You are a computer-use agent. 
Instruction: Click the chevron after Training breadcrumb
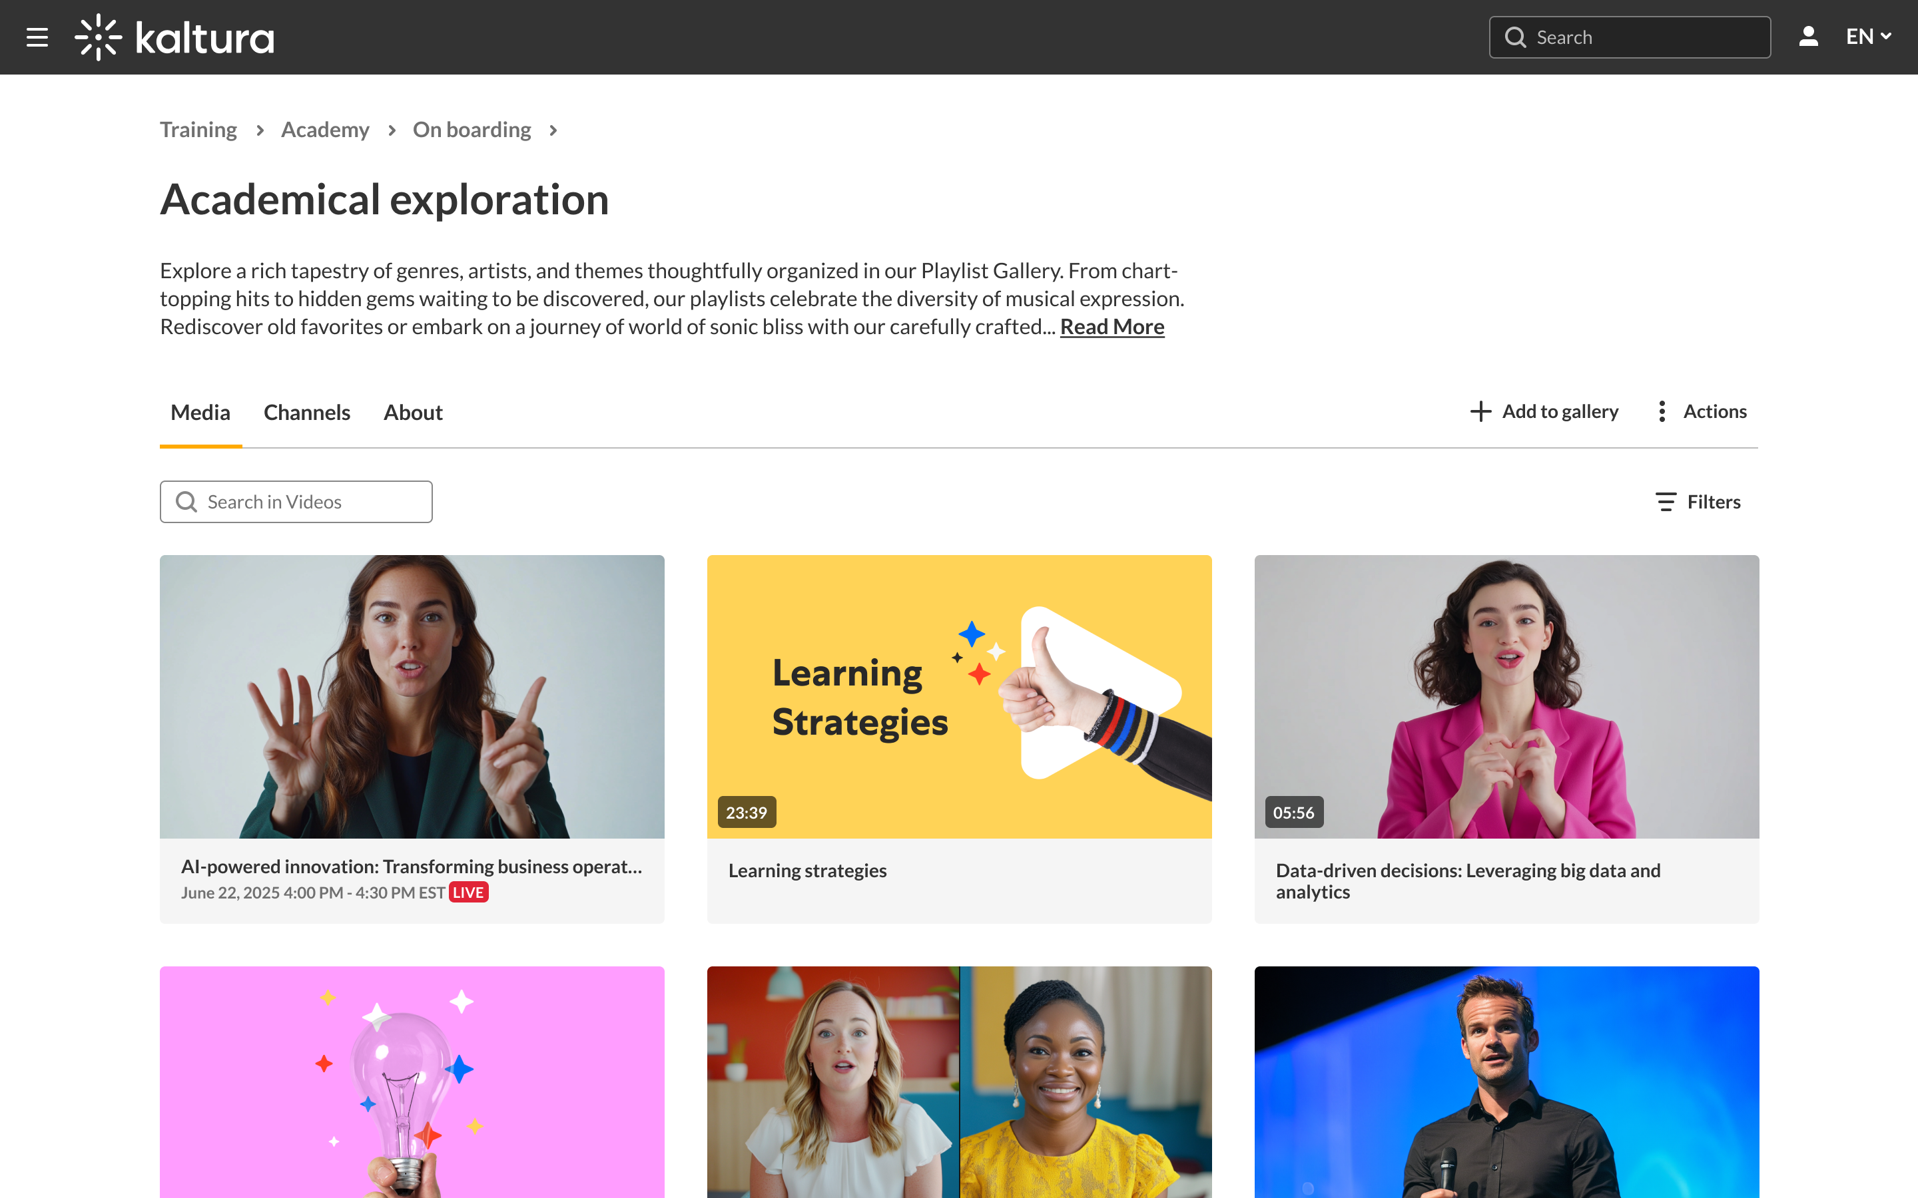point(259,130)
